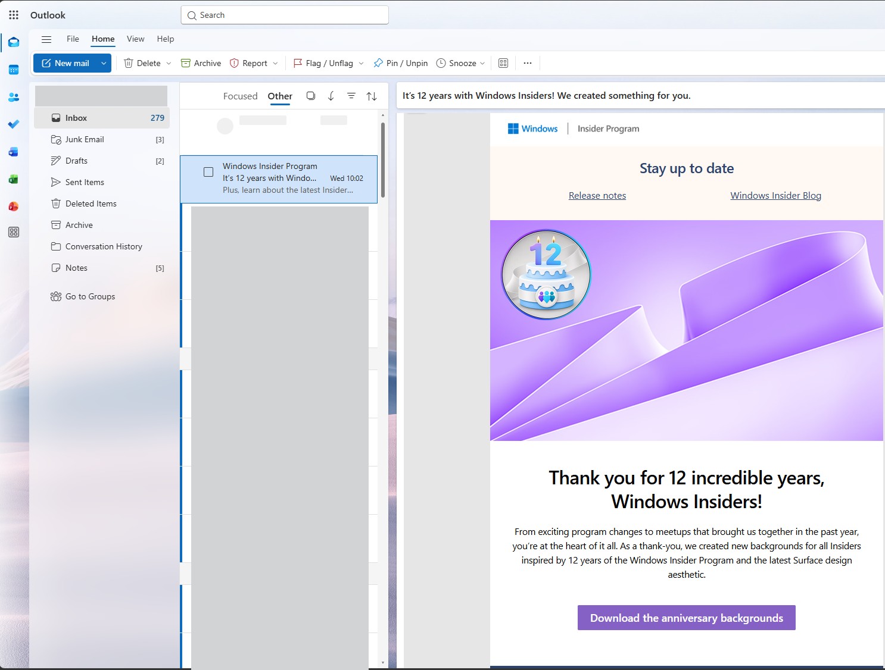Open the Windows Insider Blog link

click(x=776, y=195)
